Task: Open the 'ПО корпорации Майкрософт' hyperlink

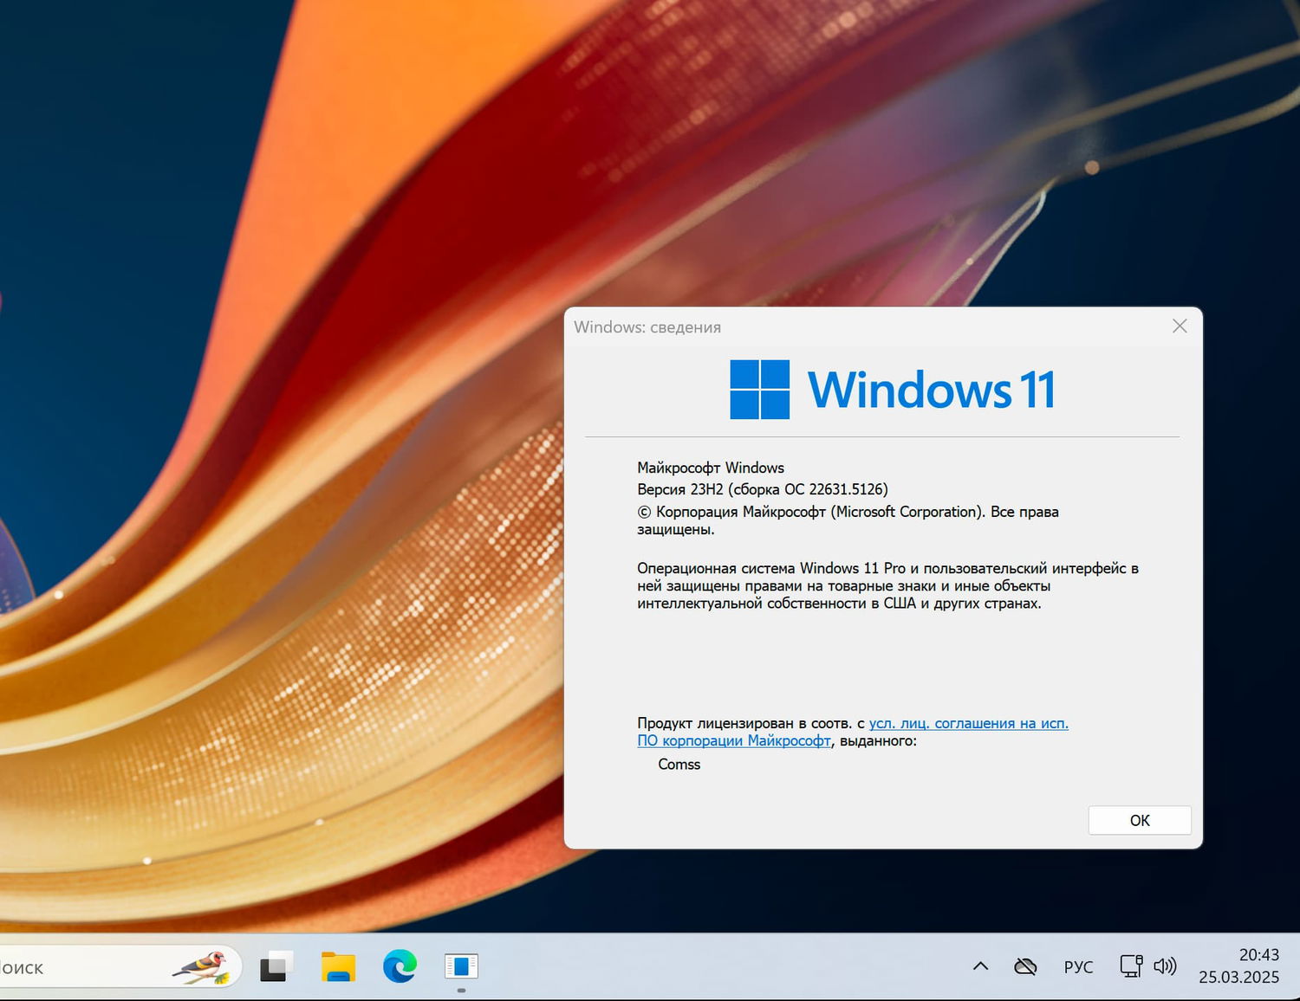Action: pos(734,741)
